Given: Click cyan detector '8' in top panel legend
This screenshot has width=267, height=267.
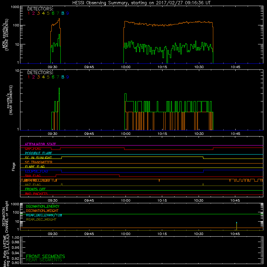Looking at the screenshot, I should coord(63,13).
